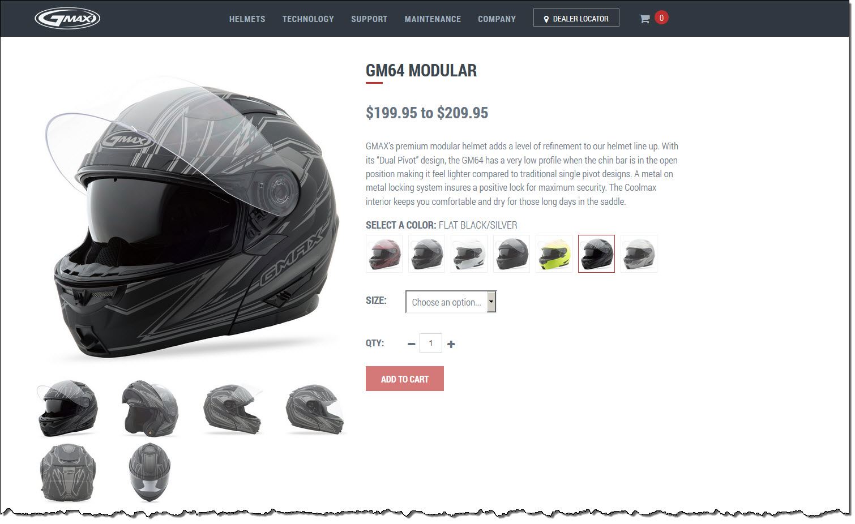Select the dark red helmet color swatch
Screen dimensions: 855x524
point(384,254)
